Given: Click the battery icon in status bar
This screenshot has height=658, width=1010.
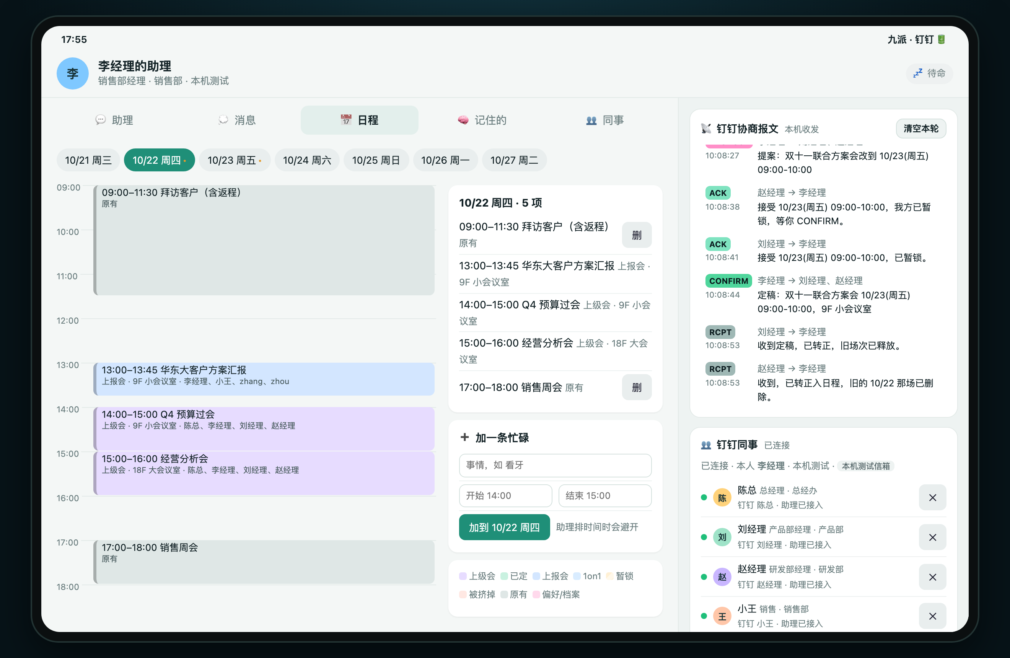Looking at the screenshot, I should [941, 39].
